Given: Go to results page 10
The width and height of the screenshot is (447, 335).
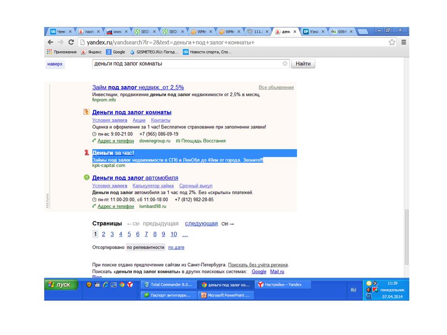Looking at the screenshot, I should coord(174,234).
